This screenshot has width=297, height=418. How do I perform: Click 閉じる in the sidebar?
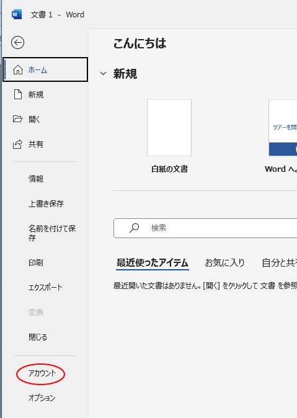coord(38,337)
